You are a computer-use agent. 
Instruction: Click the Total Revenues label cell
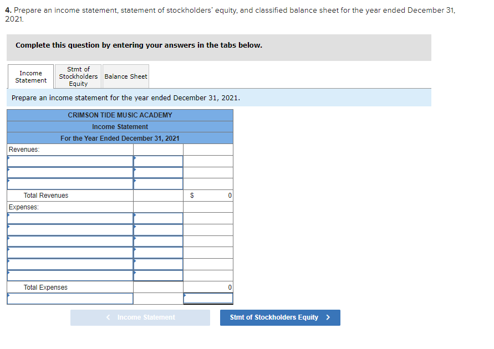[x=69, y=195]
